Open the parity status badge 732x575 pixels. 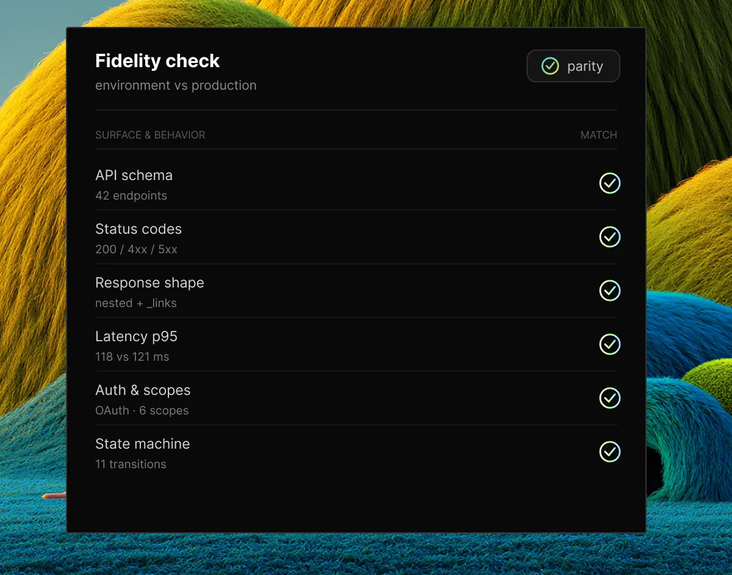coord(573,66)
